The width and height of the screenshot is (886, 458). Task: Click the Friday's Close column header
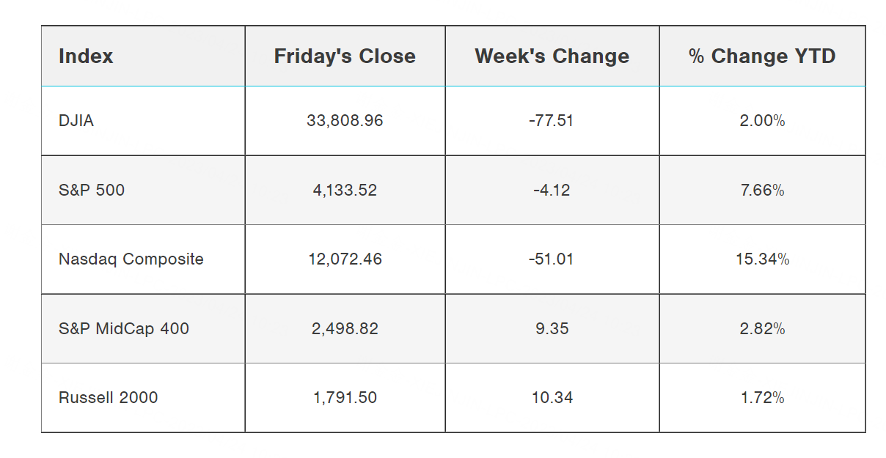pos(345,56)
